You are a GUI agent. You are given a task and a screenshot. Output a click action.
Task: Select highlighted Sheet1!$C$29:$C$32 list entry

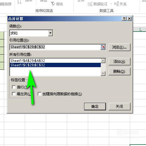[55, 65]
